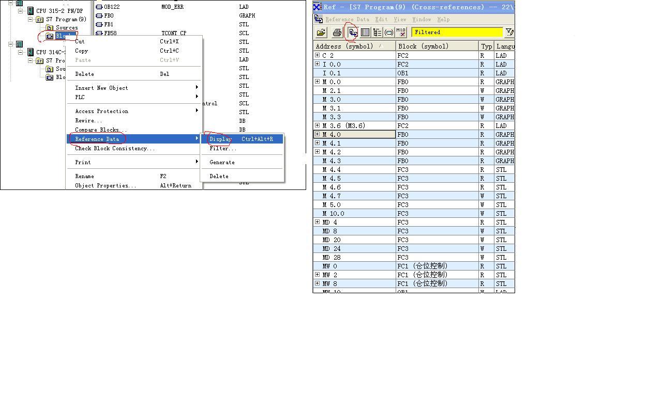Choose Generate in the Reference Data submenu
Screen dimensions: 662x413
tap(243, 162)
